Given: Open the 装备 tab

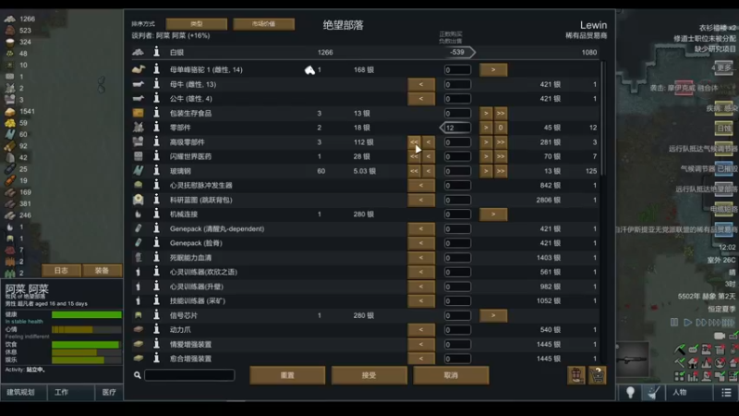Looking at the screenshot, I should (x=102, y=270).
